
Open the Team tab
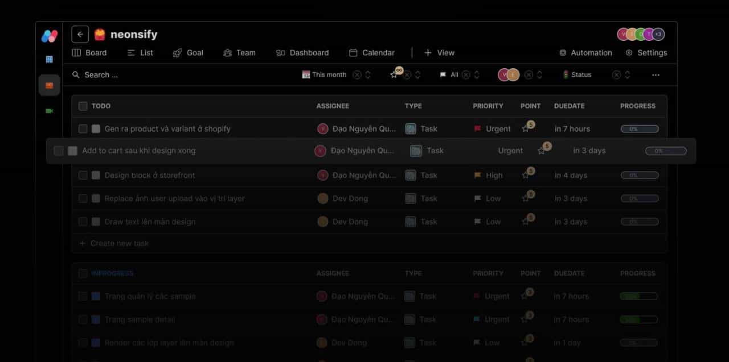[x=239, y=52]
